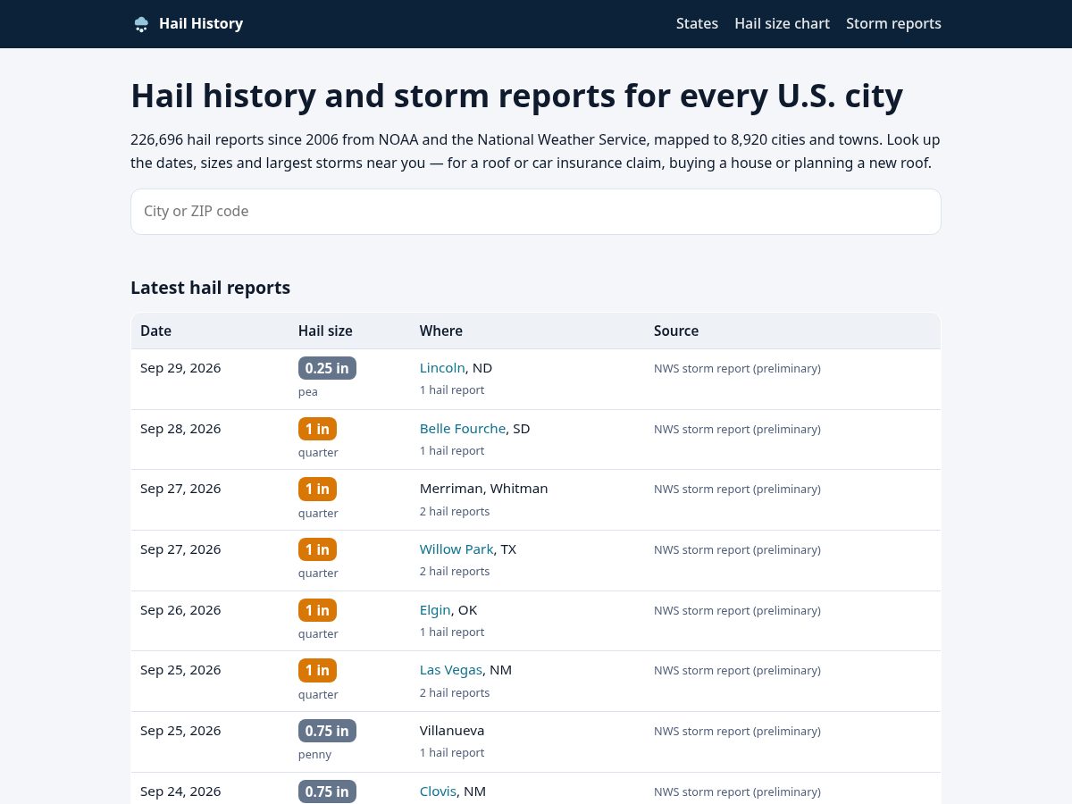Click the 1 hail report text under Belle Fourche
Image resolution: width=1072 pixels, height=804 pixels.
coord(452,451)
